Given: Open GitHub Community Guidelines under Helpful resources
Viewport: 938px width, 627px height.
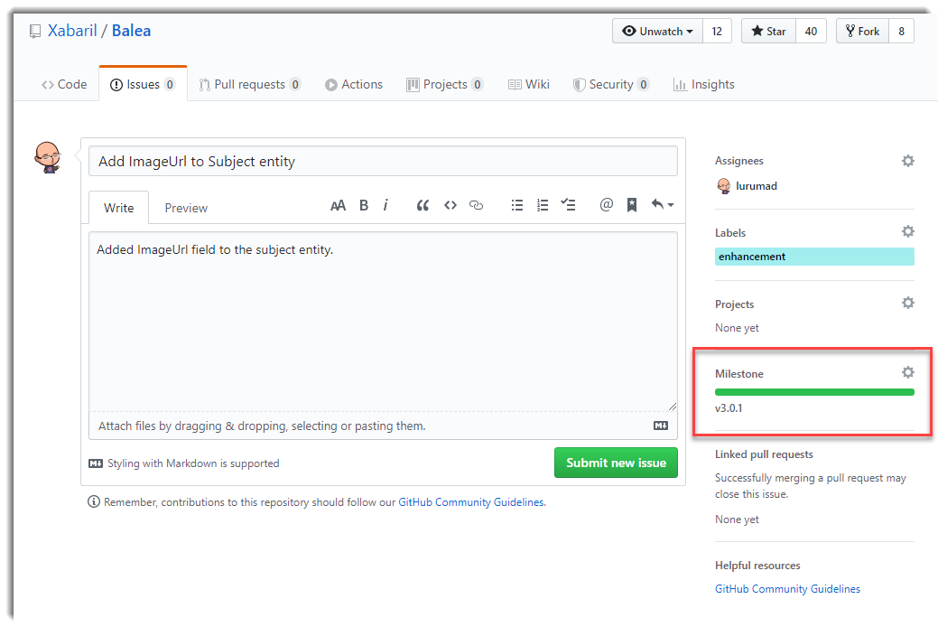Looking at the screenshot, I should (787, 589).
